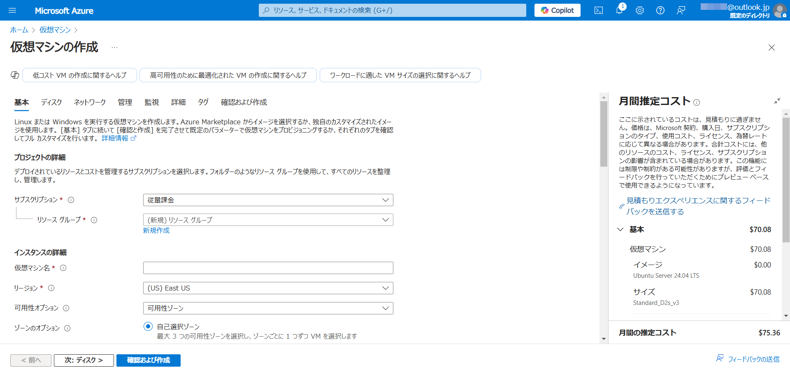Collapse the 基本 cost section chevron
The height and width of the screenshot is (379, 790).
(620, 229)
